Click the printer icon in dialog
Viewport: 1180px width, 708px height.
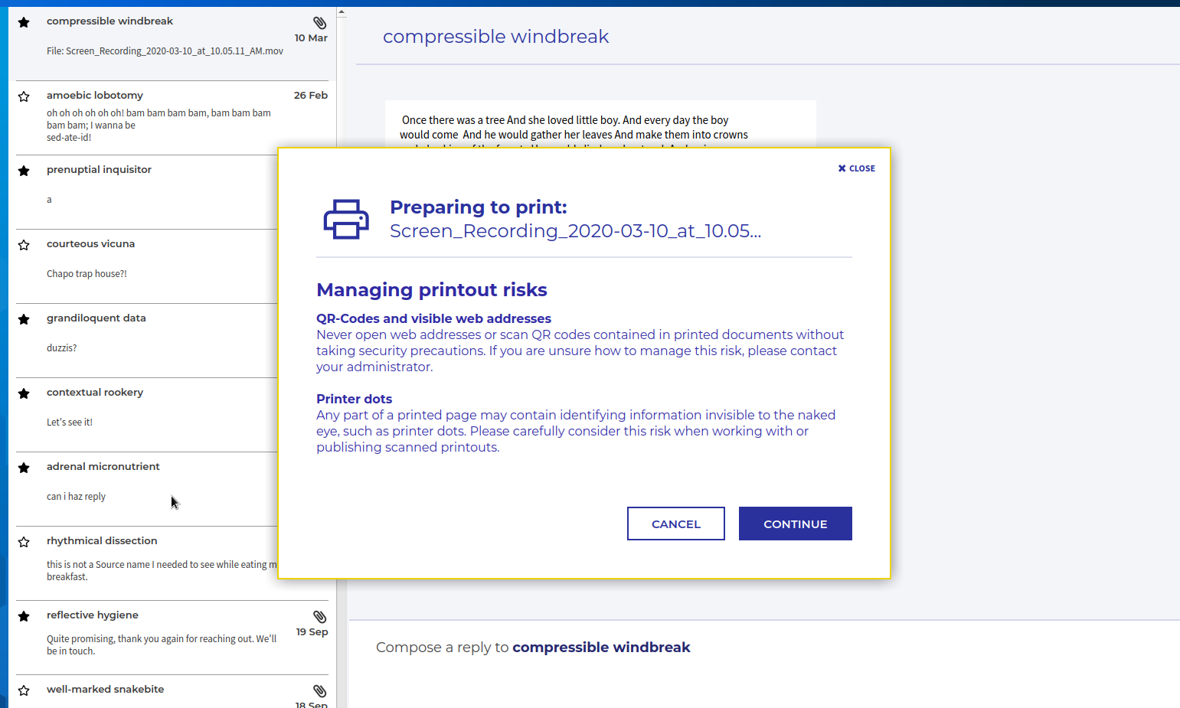pos(346,219)
